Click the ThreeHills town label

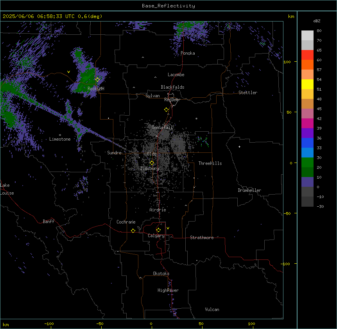(x=210, y=163)
